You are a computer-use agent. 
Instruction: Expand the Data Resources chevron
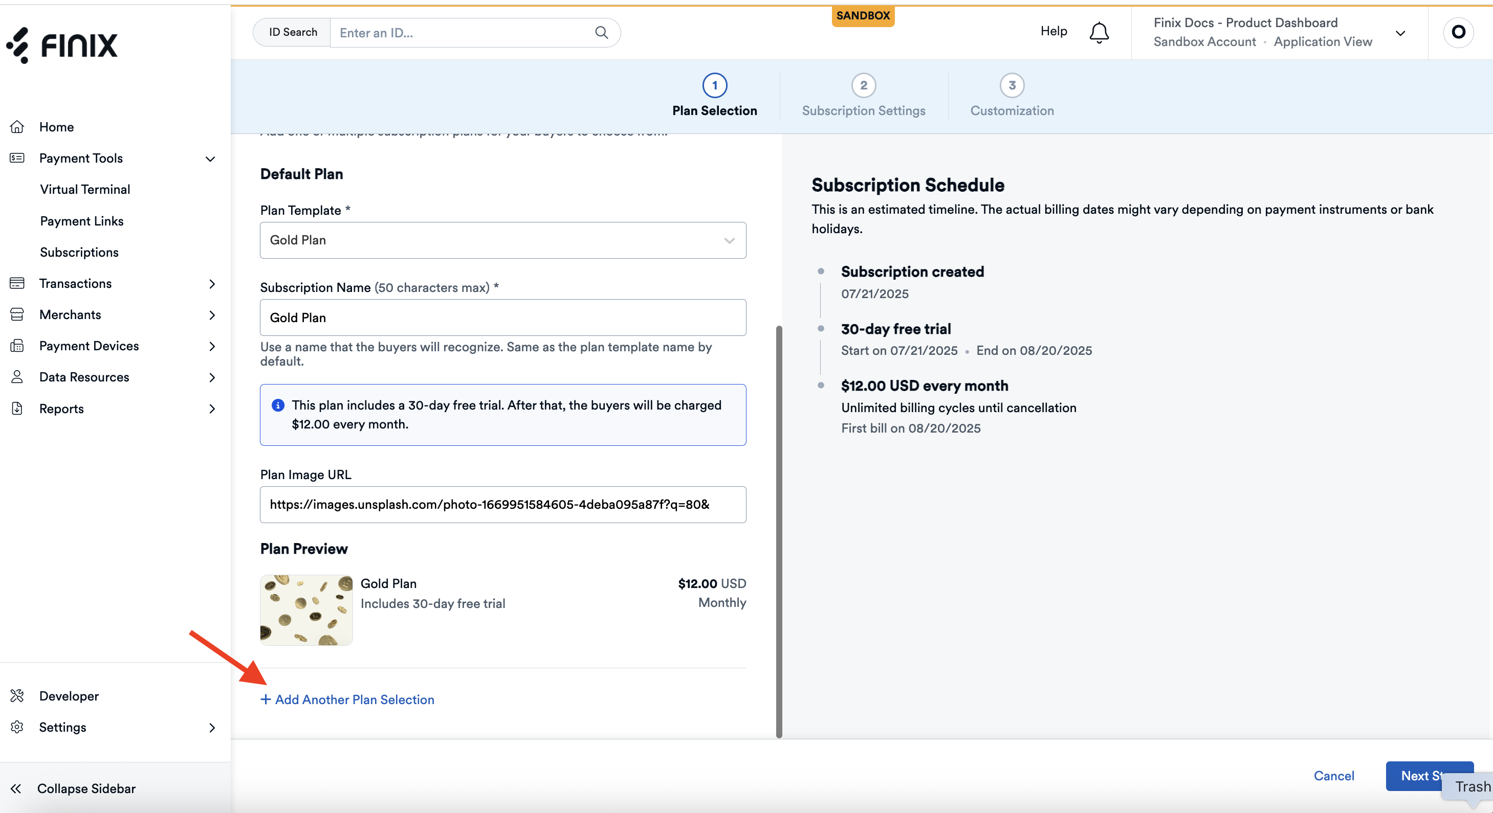point(212,377)
